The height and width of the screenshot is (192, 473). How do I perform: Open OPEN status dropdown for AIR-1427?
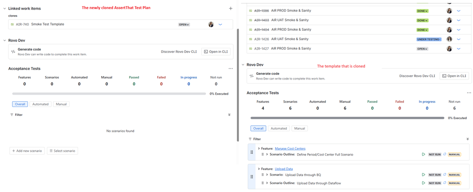[422, 49]
